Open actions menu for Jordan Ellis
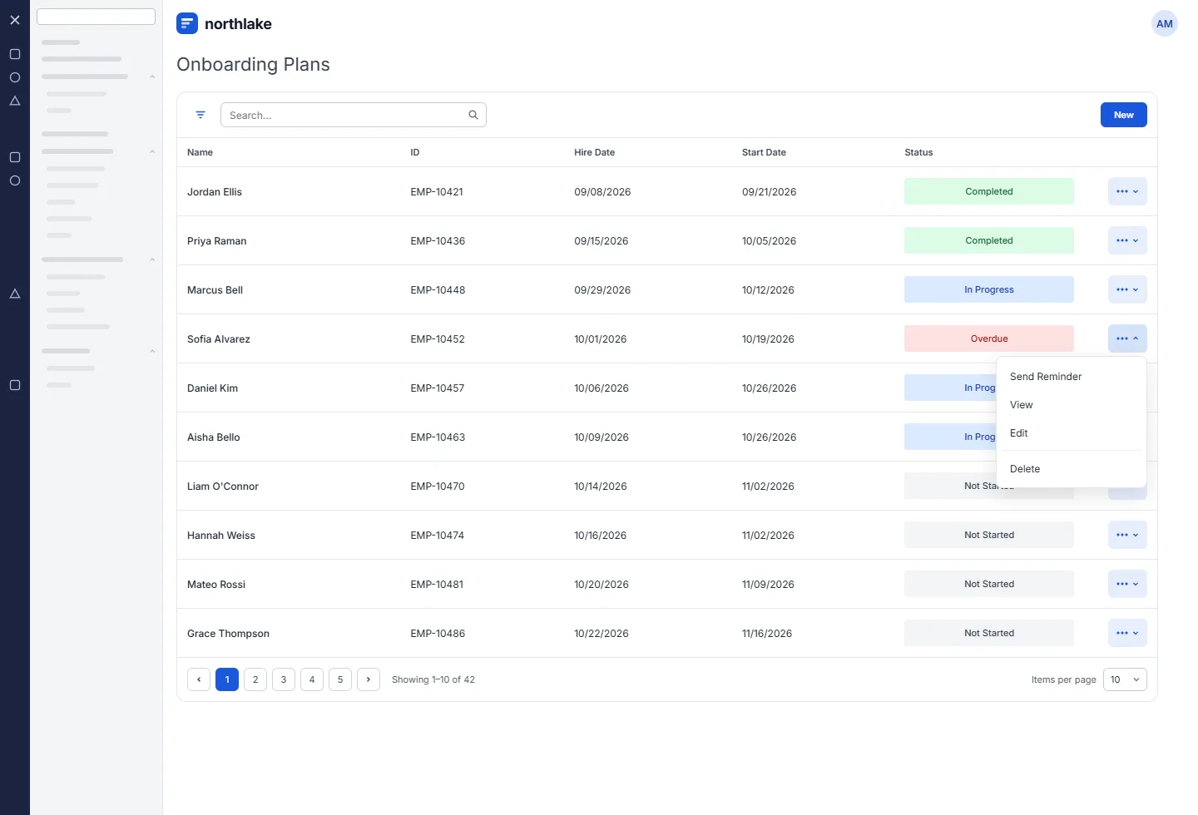The image size is (1198, 815). (1127, 191)
